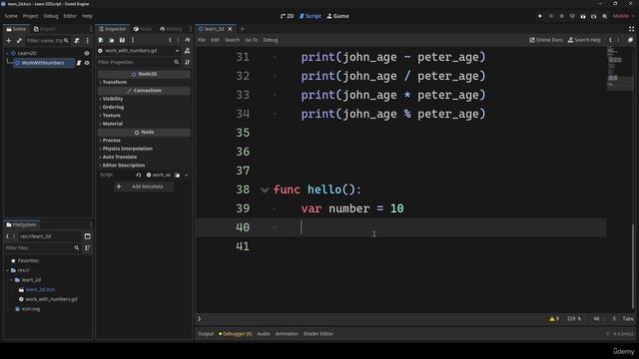Screen dimensions: 639x359
Task: Click the Add Metadata button
Action: click(x=144, y=186)
